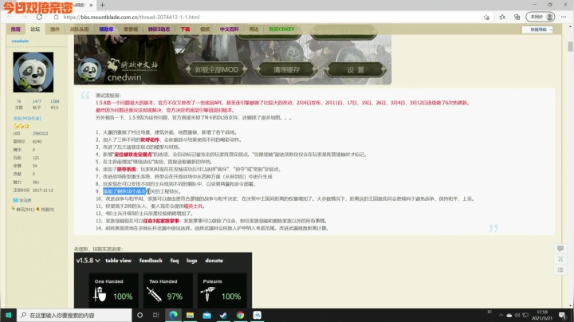Open the 骑砍2动态 nav item
574x322 pixels.
[159, 29]
